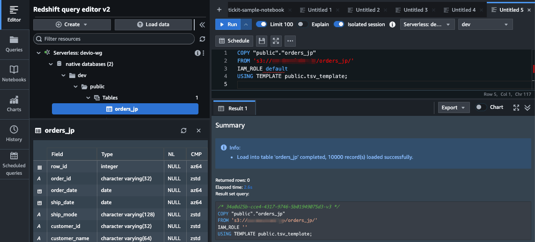Open the dev database dropdown
Screen dimensions: 535x242
pos(485,24)
